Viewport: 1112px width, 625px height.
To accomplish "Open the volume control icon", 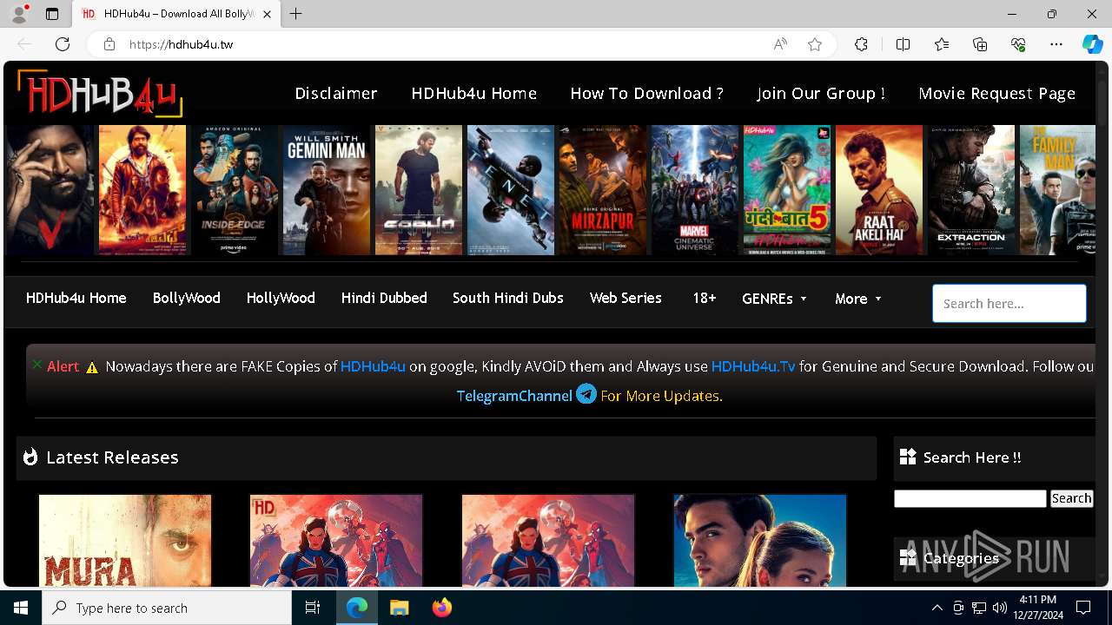I will tap(1000, 608).
